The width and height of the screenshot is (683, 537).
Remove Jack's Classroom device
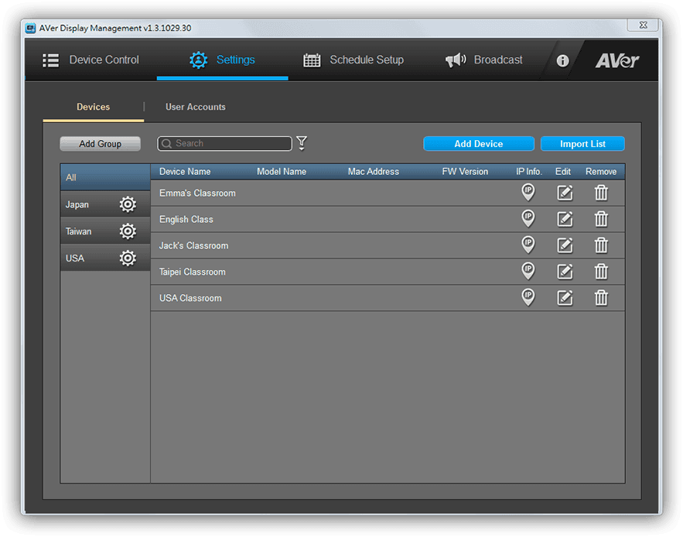click(601, 245)
